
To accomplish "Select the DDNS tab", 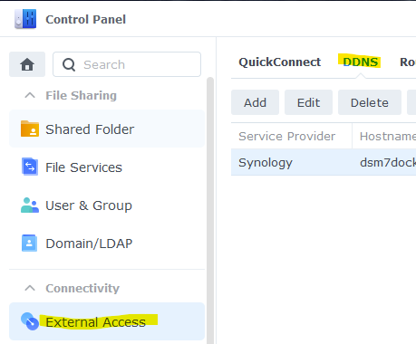I will click(360, 62).
